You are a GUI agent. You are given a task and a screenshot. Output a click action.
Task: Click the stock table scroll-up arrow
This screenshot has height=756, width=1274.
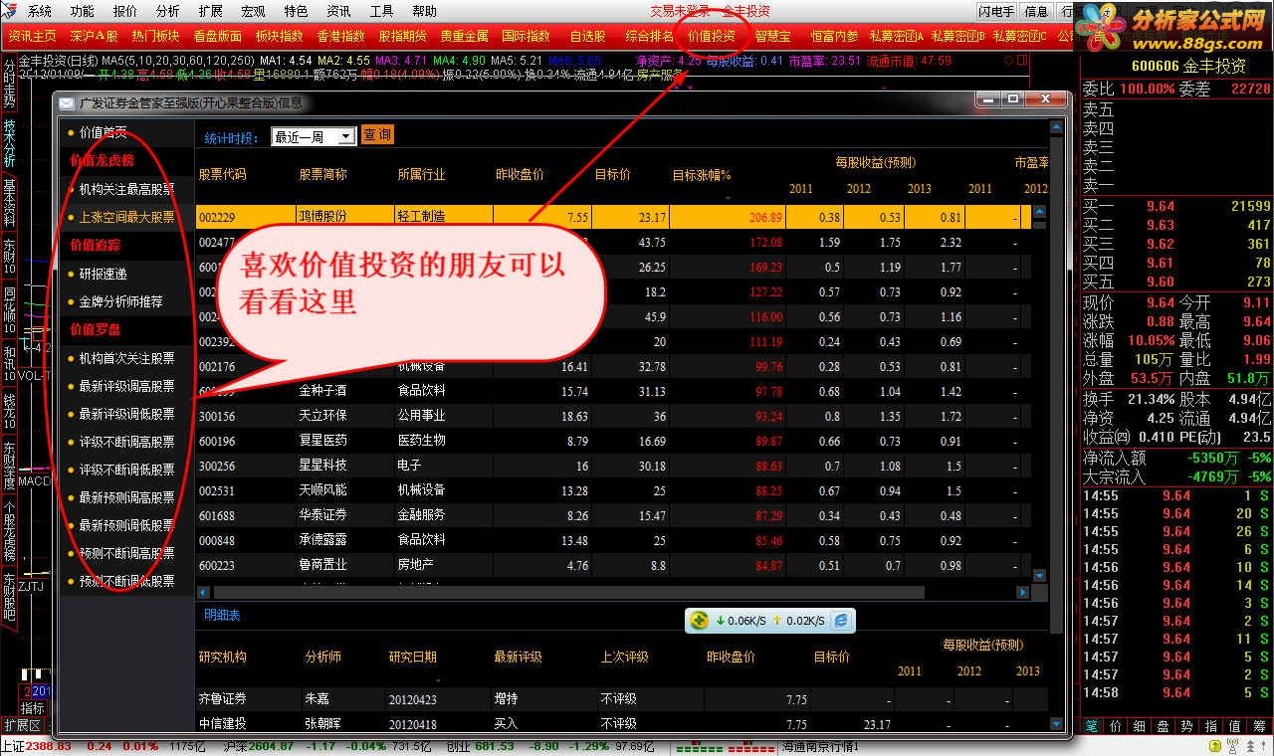tap(1040, 212)
